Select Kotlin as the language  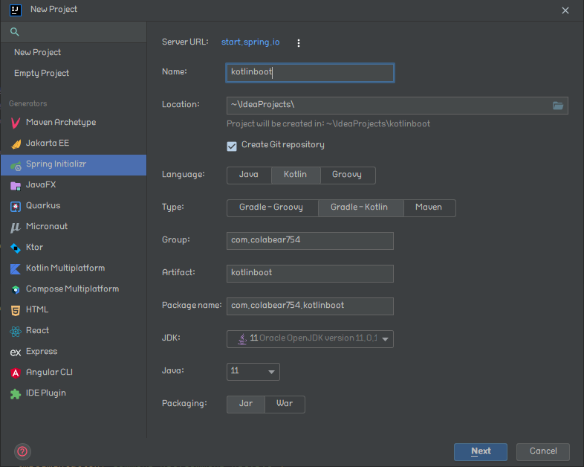point(296,175)
